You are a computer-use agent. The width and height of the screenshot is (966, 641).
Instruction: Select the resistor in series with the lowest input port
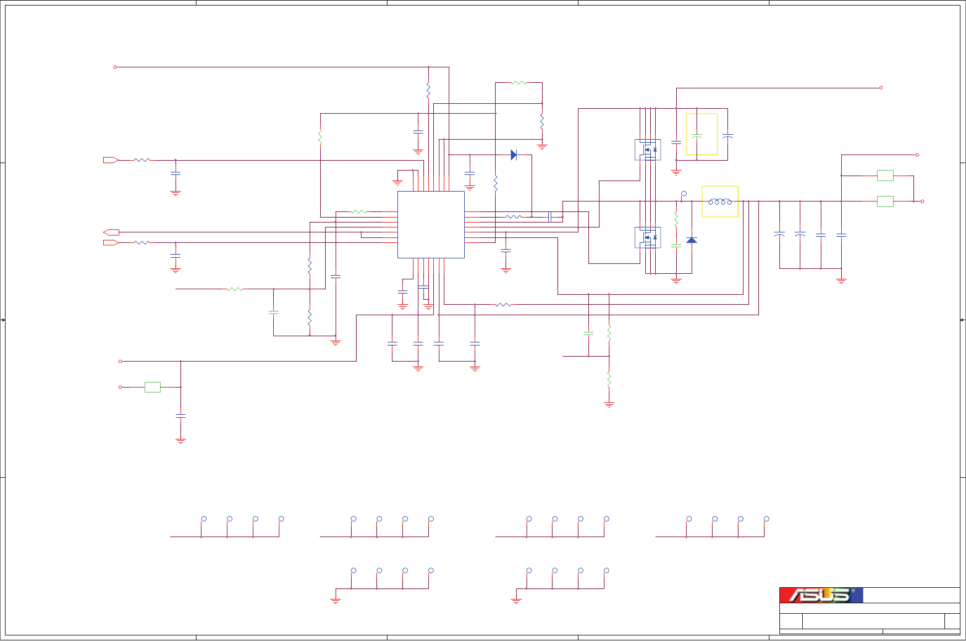pyautogui.click(x=142, y=242)
